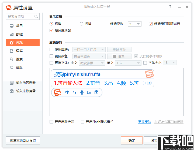This screenshot has height=150, width=194.
Task: Enable 使用皮肤 checkbox
Action: [51, 50]
